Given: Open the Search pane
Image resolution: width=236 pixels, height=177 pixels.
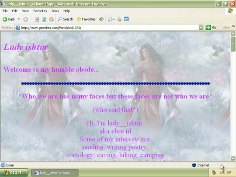Looking at the screenshot, I should pos(66,19).
